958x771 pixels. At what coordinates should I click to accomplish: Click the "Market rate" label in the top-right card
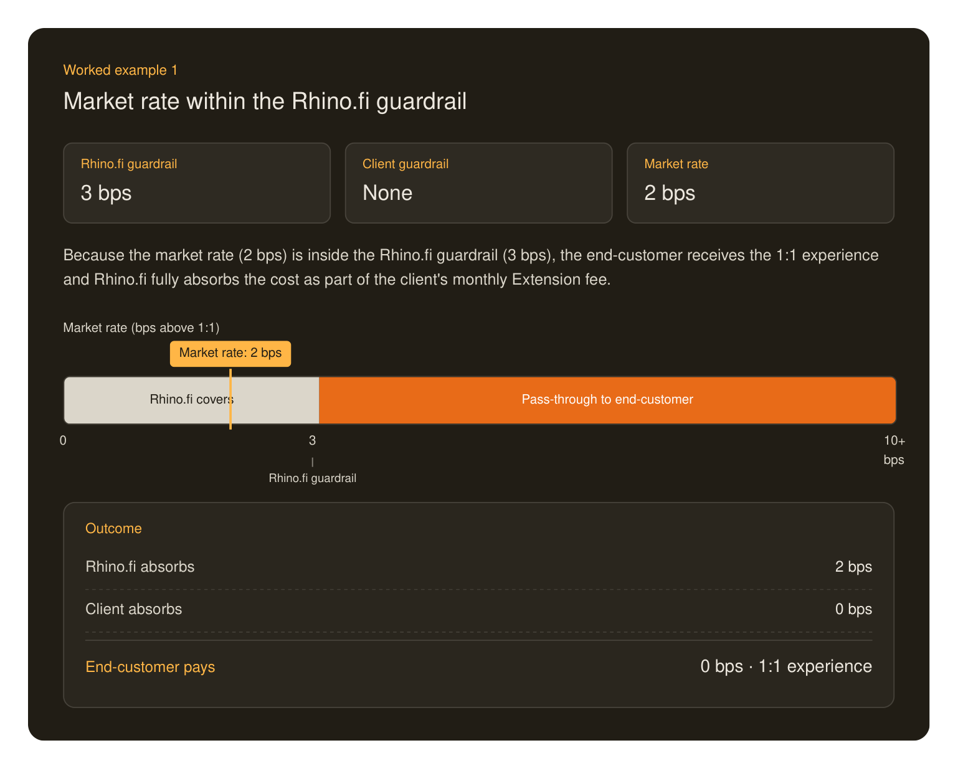(676, 164)
